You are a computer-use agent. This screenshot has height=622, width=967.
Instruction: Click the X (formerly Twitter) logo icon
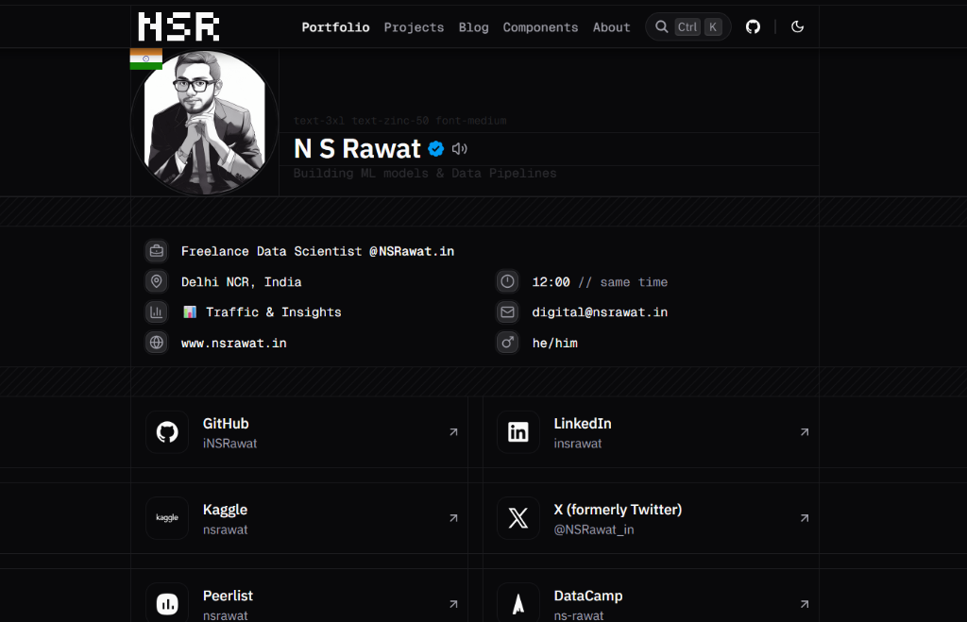coord(518,518)
